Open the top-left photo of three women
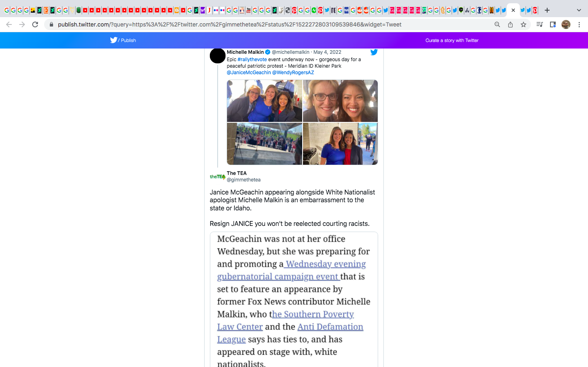Viewport: 588px width, 367px height. click(x=265, y=101)
